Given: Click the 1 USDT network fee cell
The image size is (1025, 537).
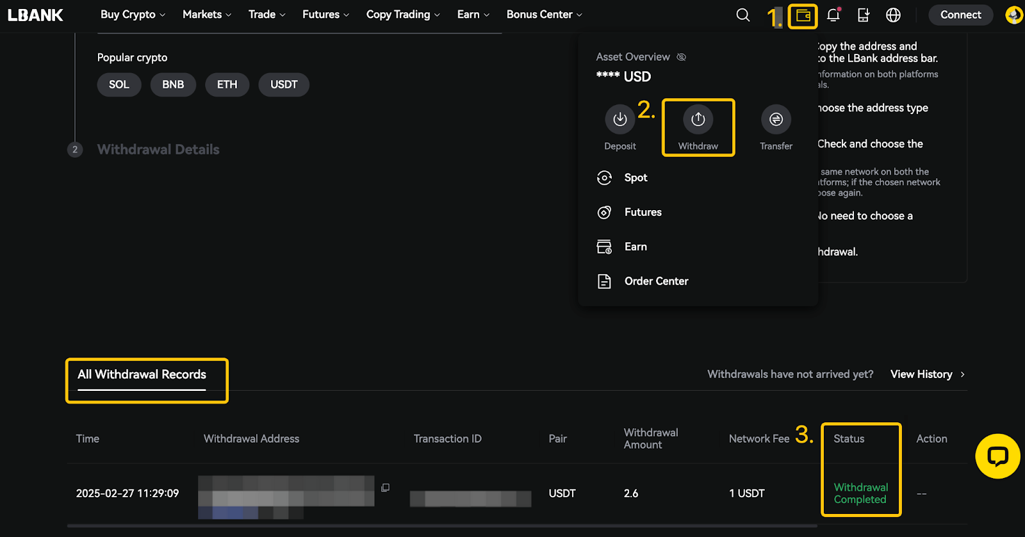Looking at the screenshot, I should coord(747,493).
